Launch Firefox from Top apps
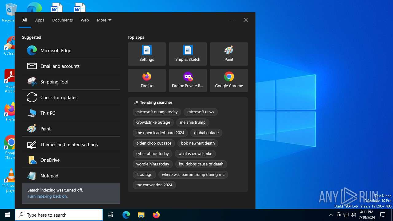Image resolution: width=393 pixels, height=221 pixels. click(146, 80)
